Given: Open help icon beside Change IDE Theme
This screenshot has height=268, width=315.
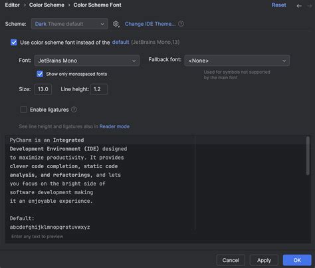Looking at the screenshot, I should click(x=181, y=24).
